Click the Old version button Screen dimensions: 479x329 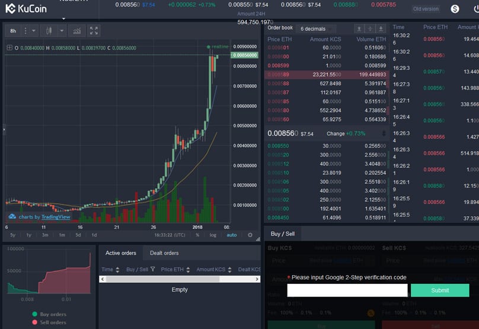tap(426, 9)
